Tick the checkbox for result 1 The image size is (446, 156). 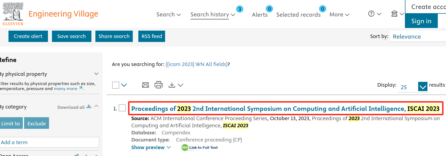[x=122, y=108]
